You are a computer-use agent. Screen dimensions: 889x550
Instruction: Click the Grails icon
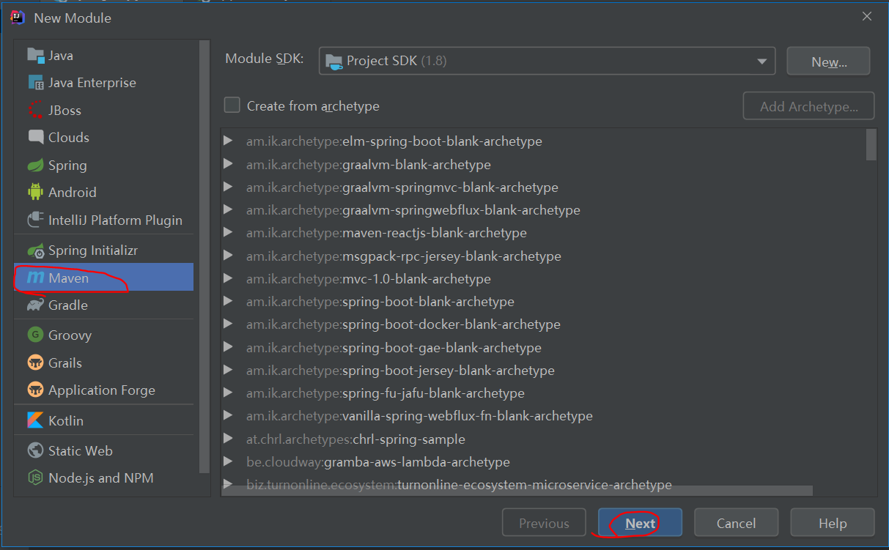coord(36,363)
